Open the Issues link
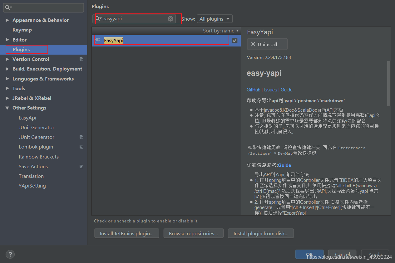This screenshot has width=395, height=263. [270, 90]
